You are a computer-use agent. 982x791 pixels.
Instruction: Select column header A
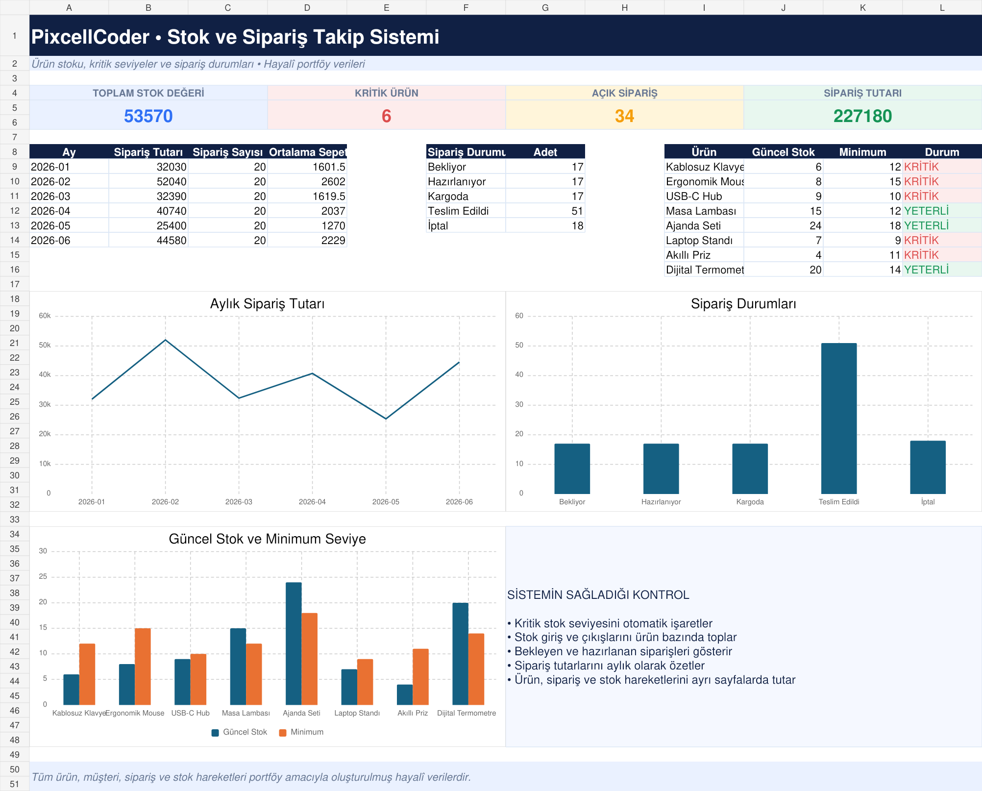69,7
